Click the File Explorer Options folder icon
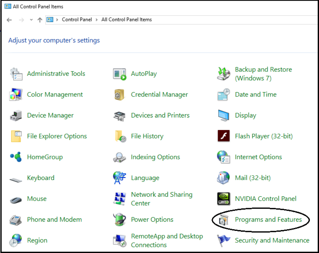Screen dimensions: 319x253 pyautogui.click(x=16, y=136)
